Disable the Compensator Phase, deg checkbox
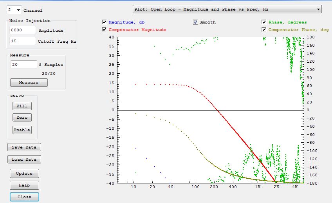This screenshot has height=203, width=332. [x=264, y=29]
